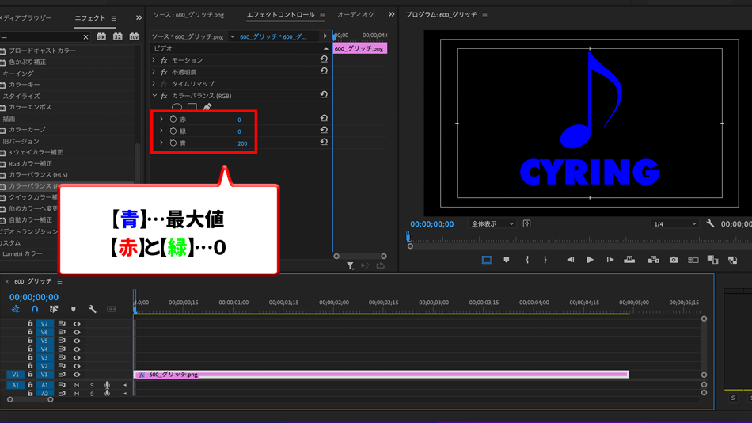Viewport: 752px width, 423px height.
Task: Reset the 青 parameter value
Action: coord(324,142)
